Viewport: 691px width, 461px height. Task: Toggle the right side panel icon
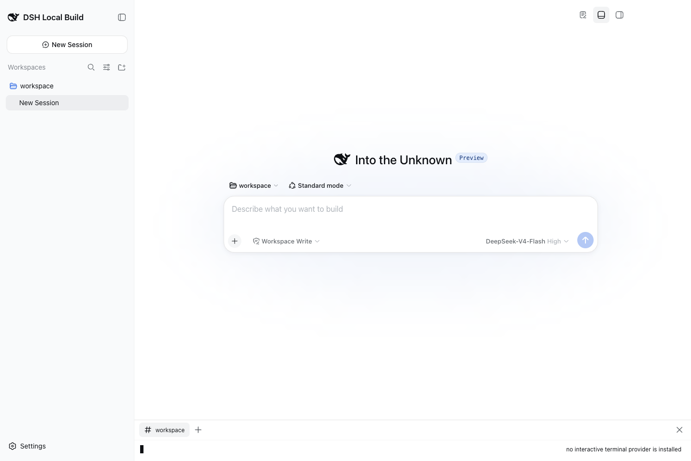tap(620, 15)
